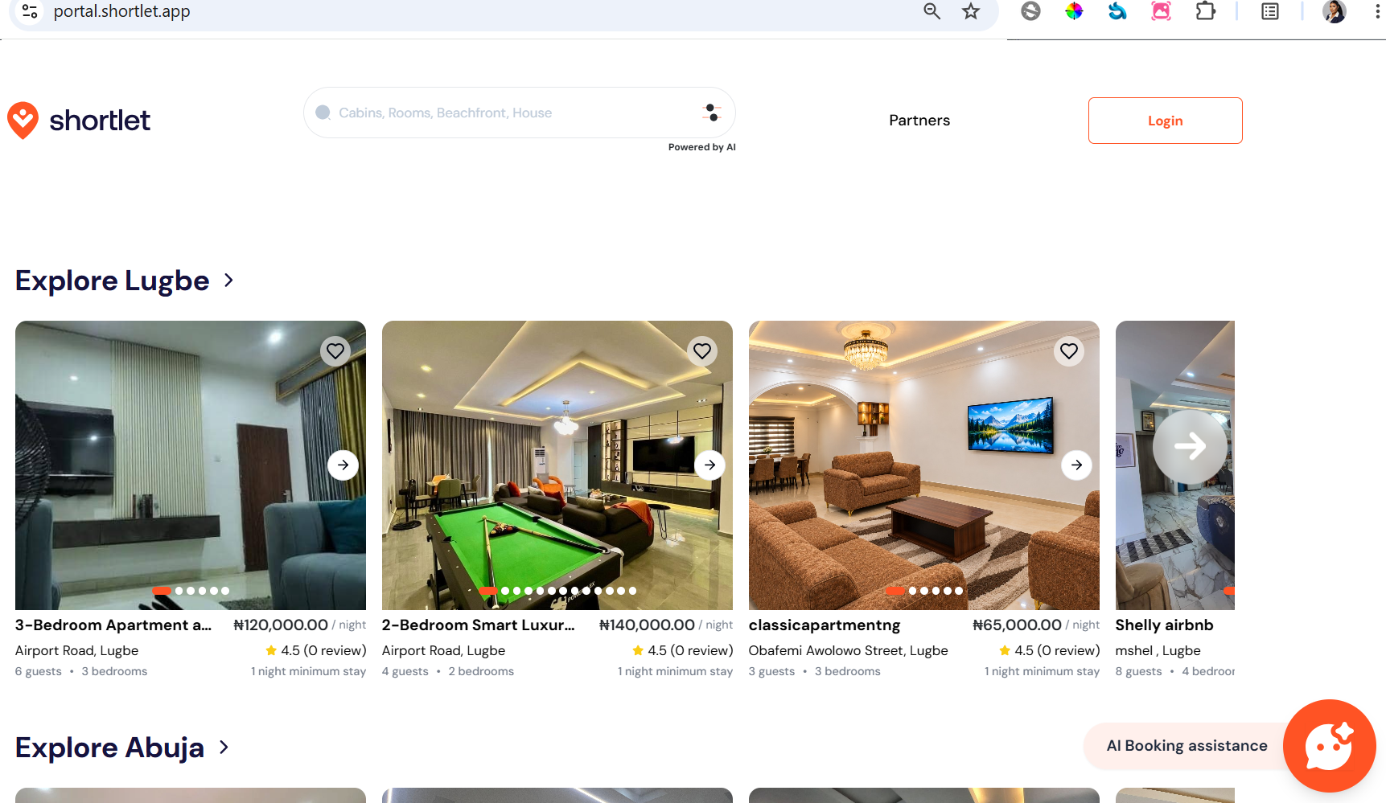The height and width of the screenshot is (803, 1386).
Task: Open the Explore Abuja heading link
Action: point(109,748)
